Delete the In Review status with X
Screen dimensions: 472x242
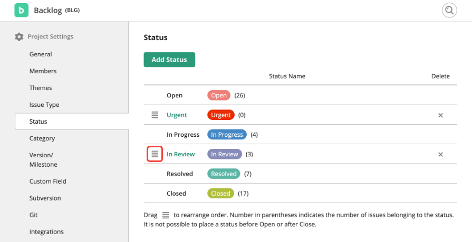(x=440, y=155)
